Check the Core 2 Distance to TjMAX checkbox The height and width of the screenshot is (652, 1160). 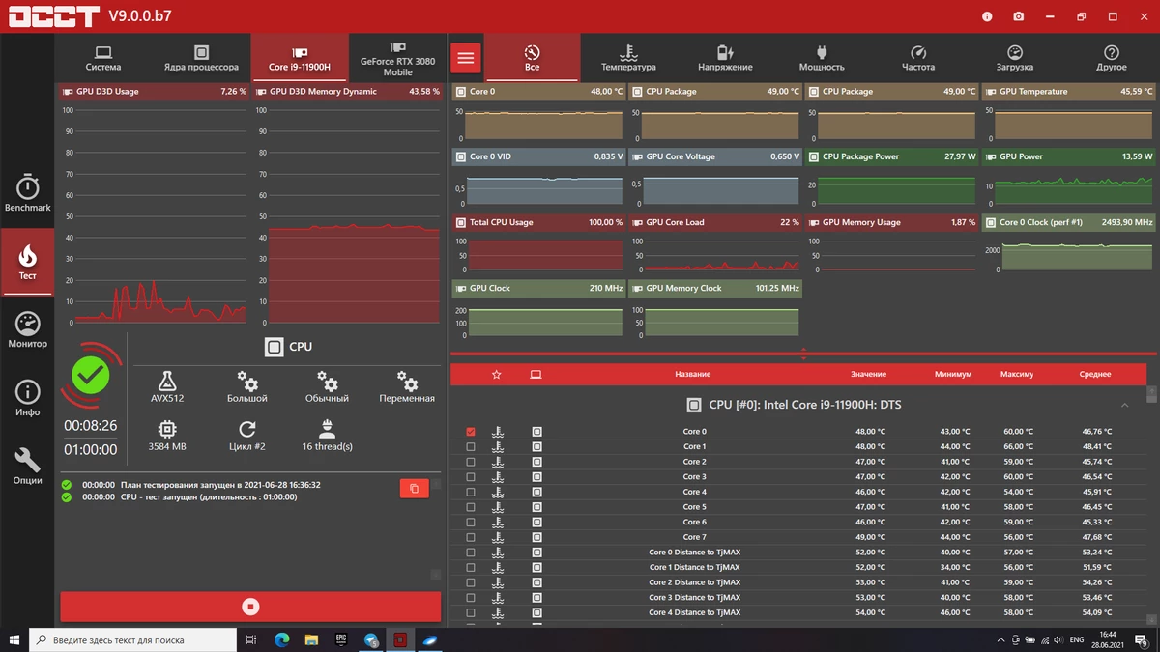point(471,582)
